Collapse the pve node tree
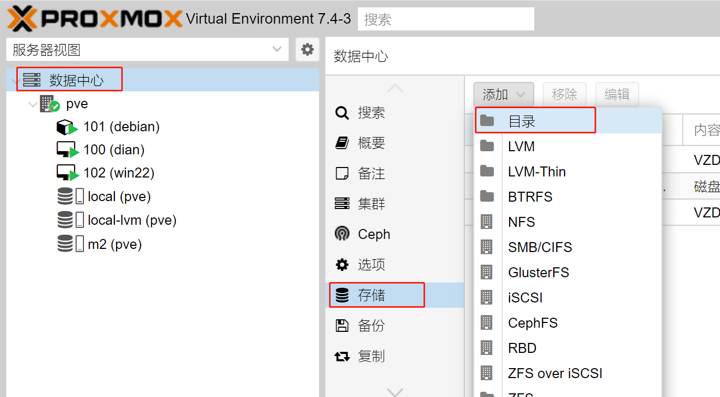This screenshot has height=397, width=720. coord(33,104)
